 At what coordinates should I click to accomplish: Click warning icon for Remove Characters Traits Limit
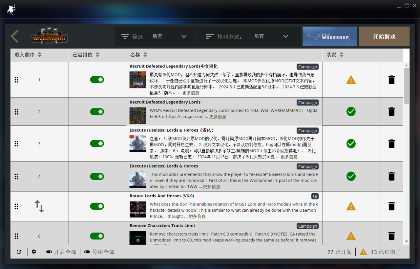coord(351,236)
